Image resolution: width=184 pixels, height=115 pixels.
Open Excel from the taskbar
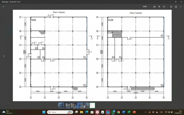click(x=129, y=112)
